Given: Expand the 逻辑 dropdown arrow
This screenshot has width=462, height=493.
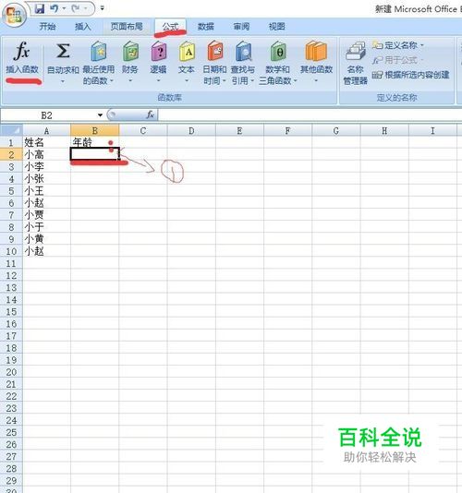Looking at the screenshot, I should coord(158,81).
